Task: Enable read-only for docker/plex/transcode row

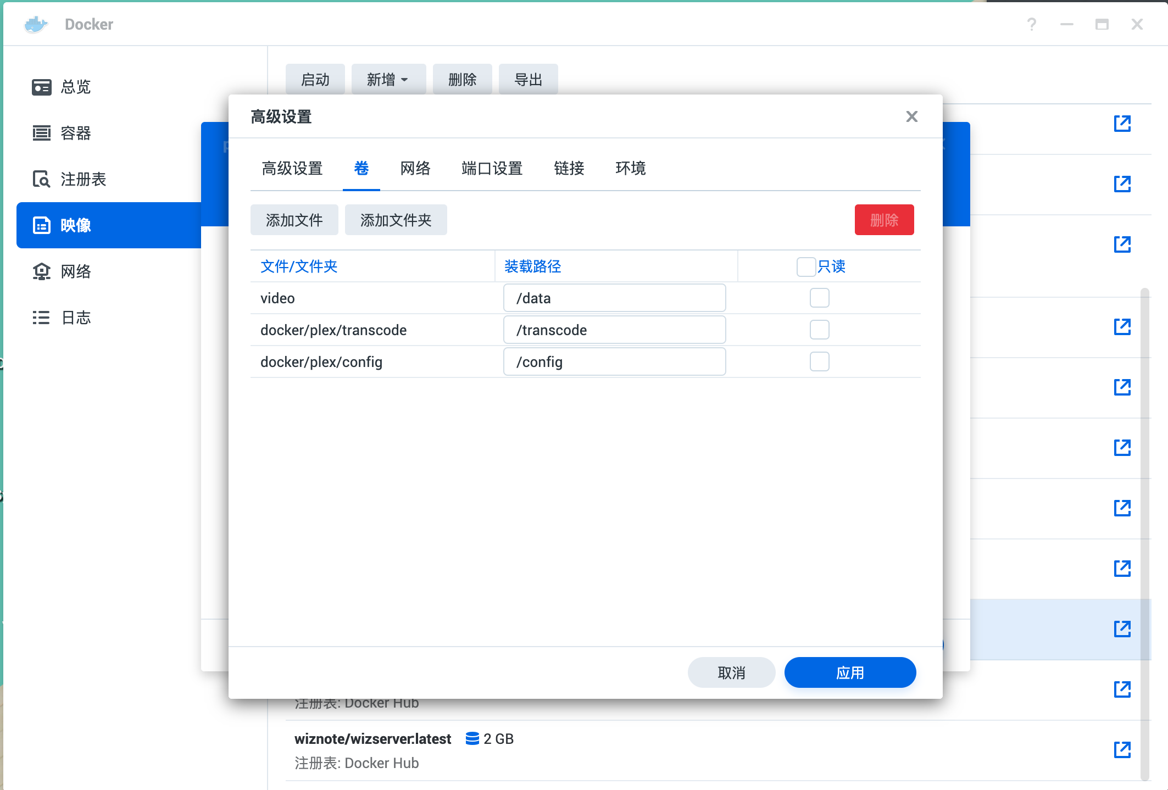Action: coord(819,330)
